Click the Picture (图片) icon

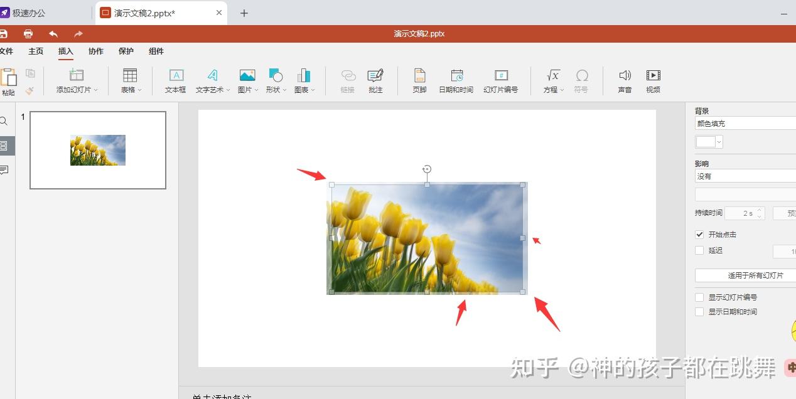point(247,75)
